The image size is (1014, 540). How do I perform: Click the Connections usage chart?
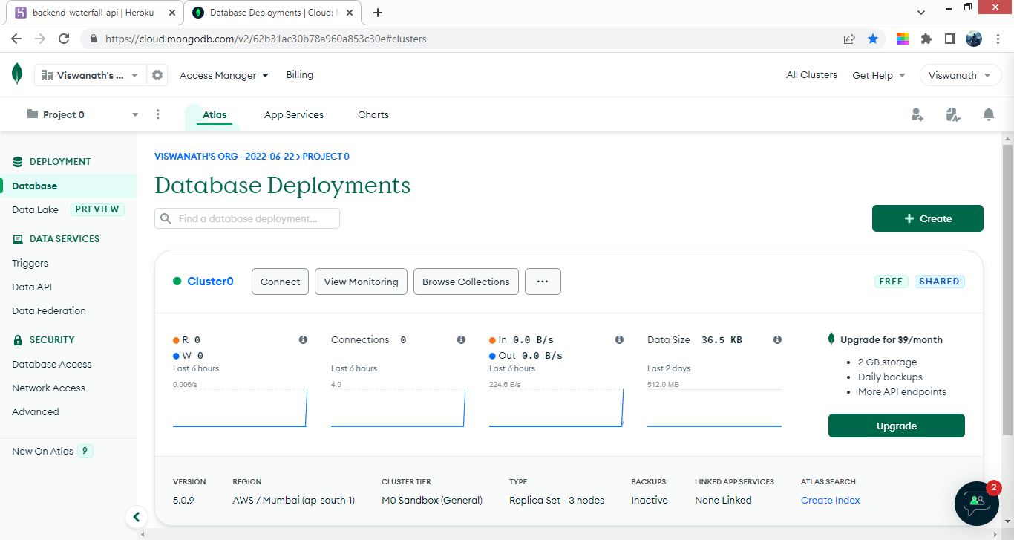pos(398,408)
